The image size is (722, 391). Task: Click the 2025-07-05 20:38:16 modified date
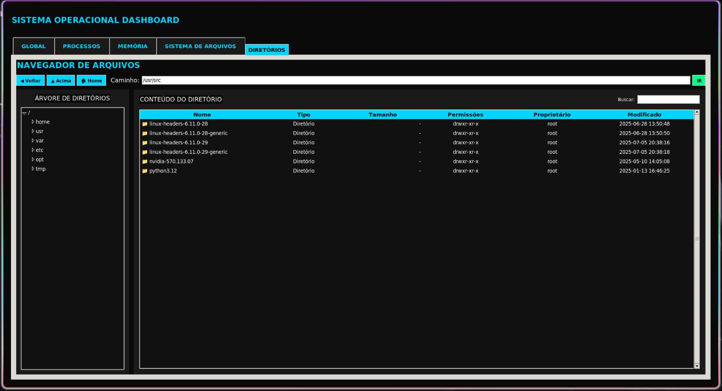click(x=644, y=143)
